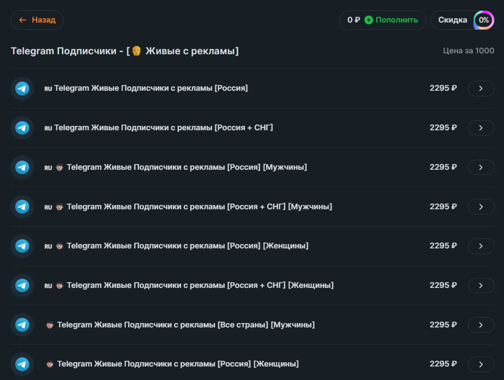Click man emoji in [Россия] [Мужчины] row
The width and height of the screenshot is (504, 380).
click(59, 167)
